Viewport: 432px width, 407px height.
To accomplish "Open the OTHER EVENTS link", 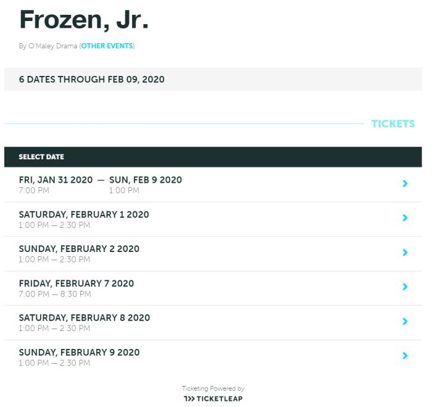I will (x=107, y=46).
